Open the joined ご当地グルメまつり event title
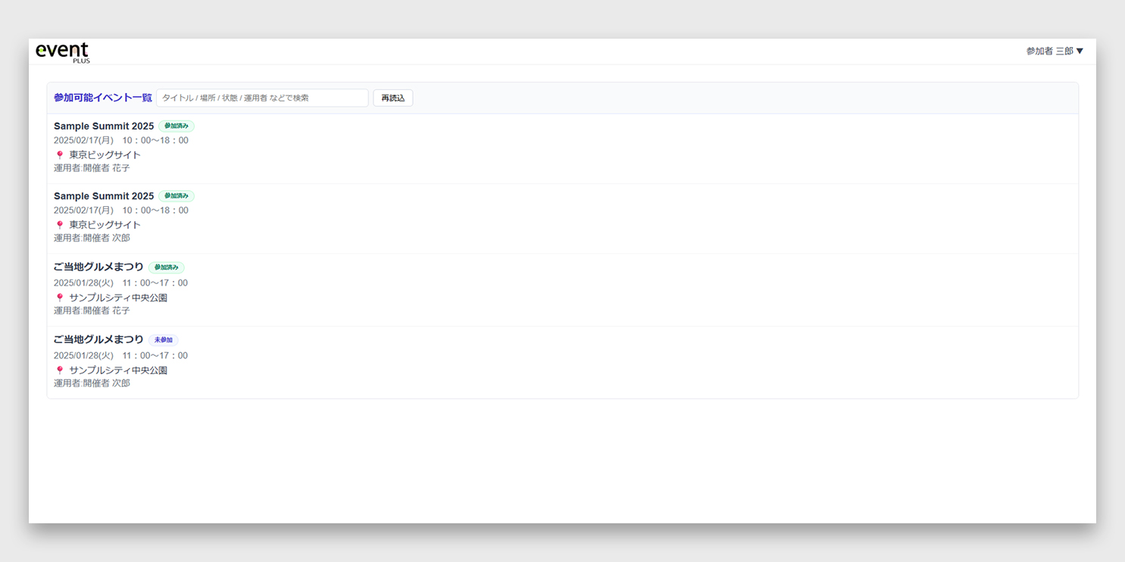The image size is (1125, 562). pyautogui.click(x=98, y=267)
